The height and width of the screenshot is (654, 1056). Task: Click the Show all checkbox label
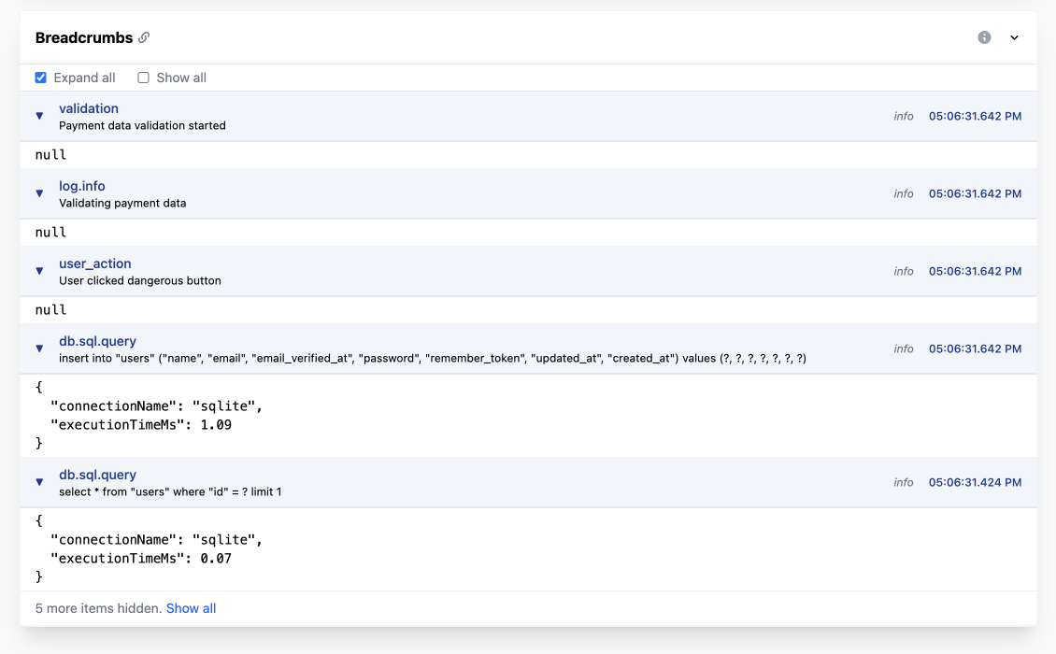181,78
